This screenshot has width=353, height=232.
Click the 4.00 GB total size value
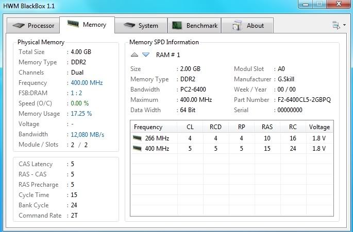[x=81, y=52]
